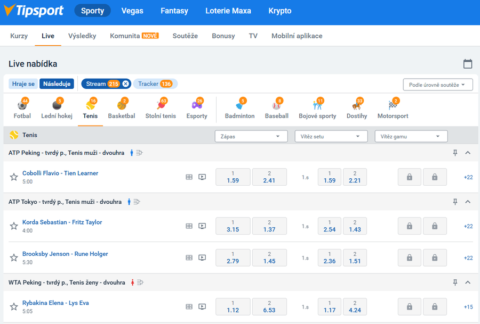Open the Zápas market dropdown
The height and width of the screenshot is (324, 480).
click(x=251, y=136)
